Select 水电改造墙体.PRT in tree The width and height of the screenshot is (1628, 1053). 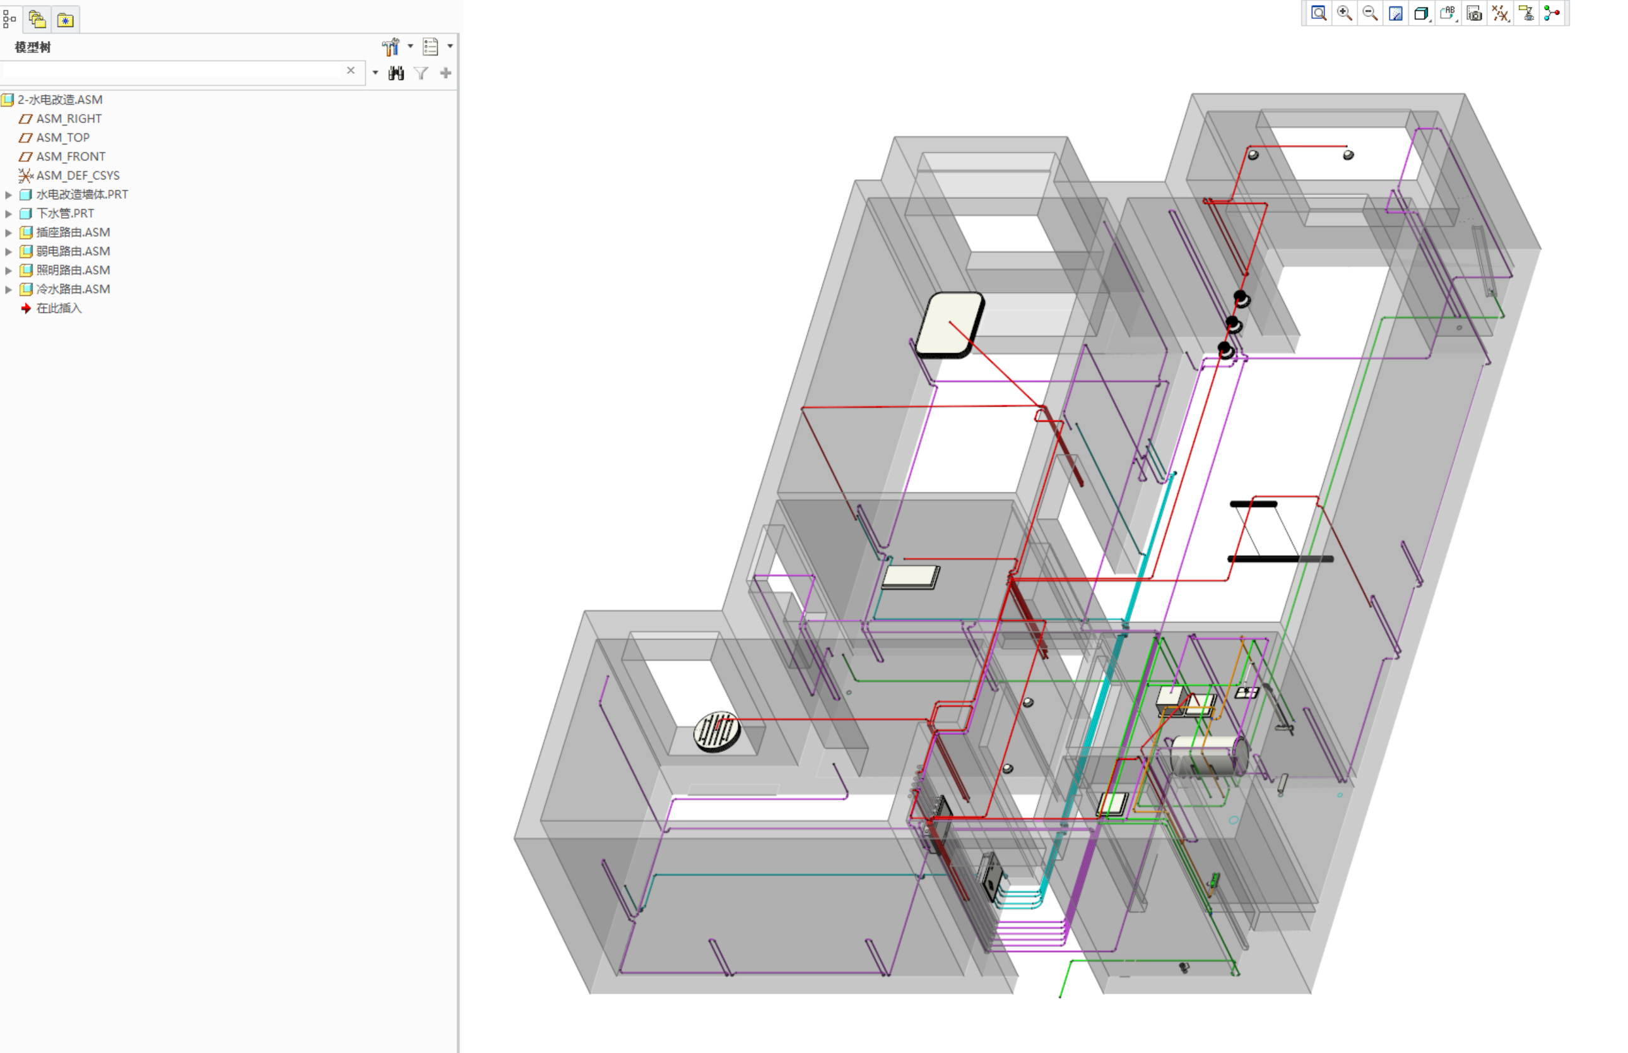tap(82, 195)
